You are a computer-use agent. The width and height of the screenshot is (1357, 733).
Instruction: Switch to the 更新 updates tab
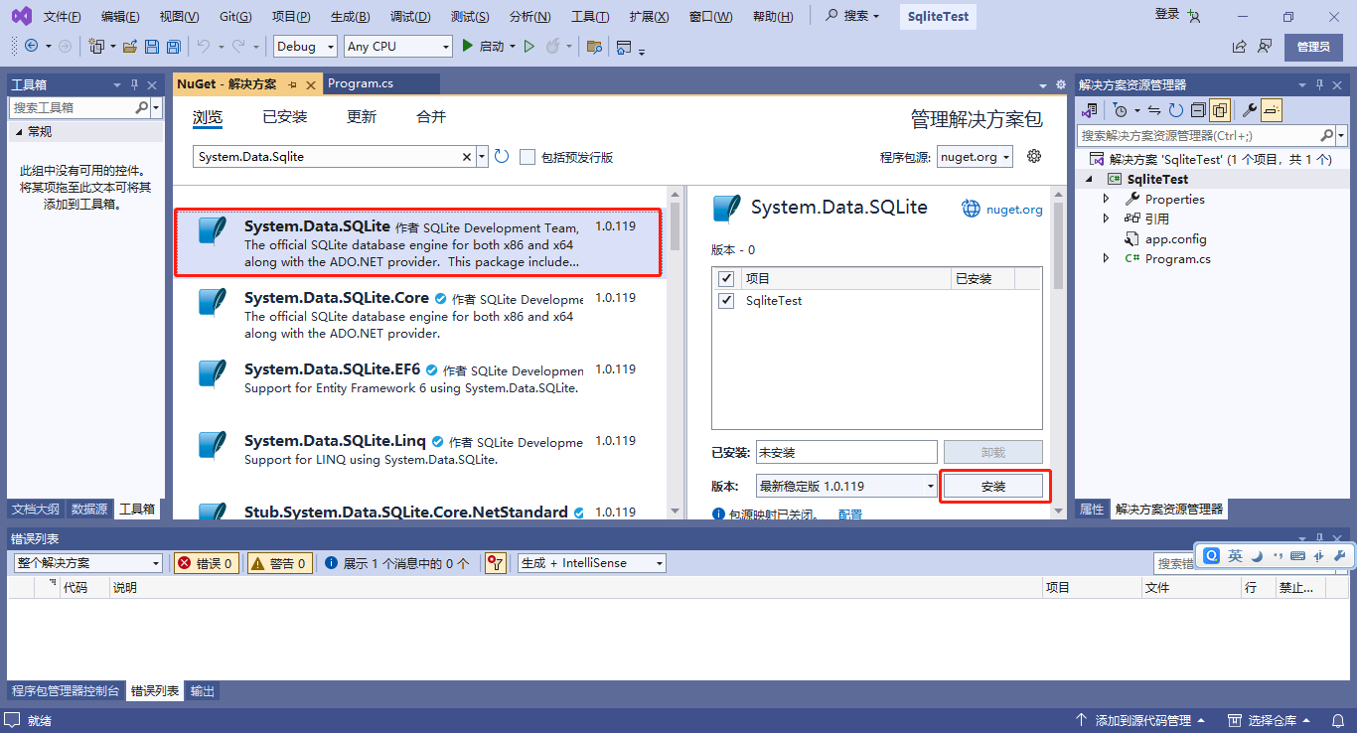tap(362, 116)
